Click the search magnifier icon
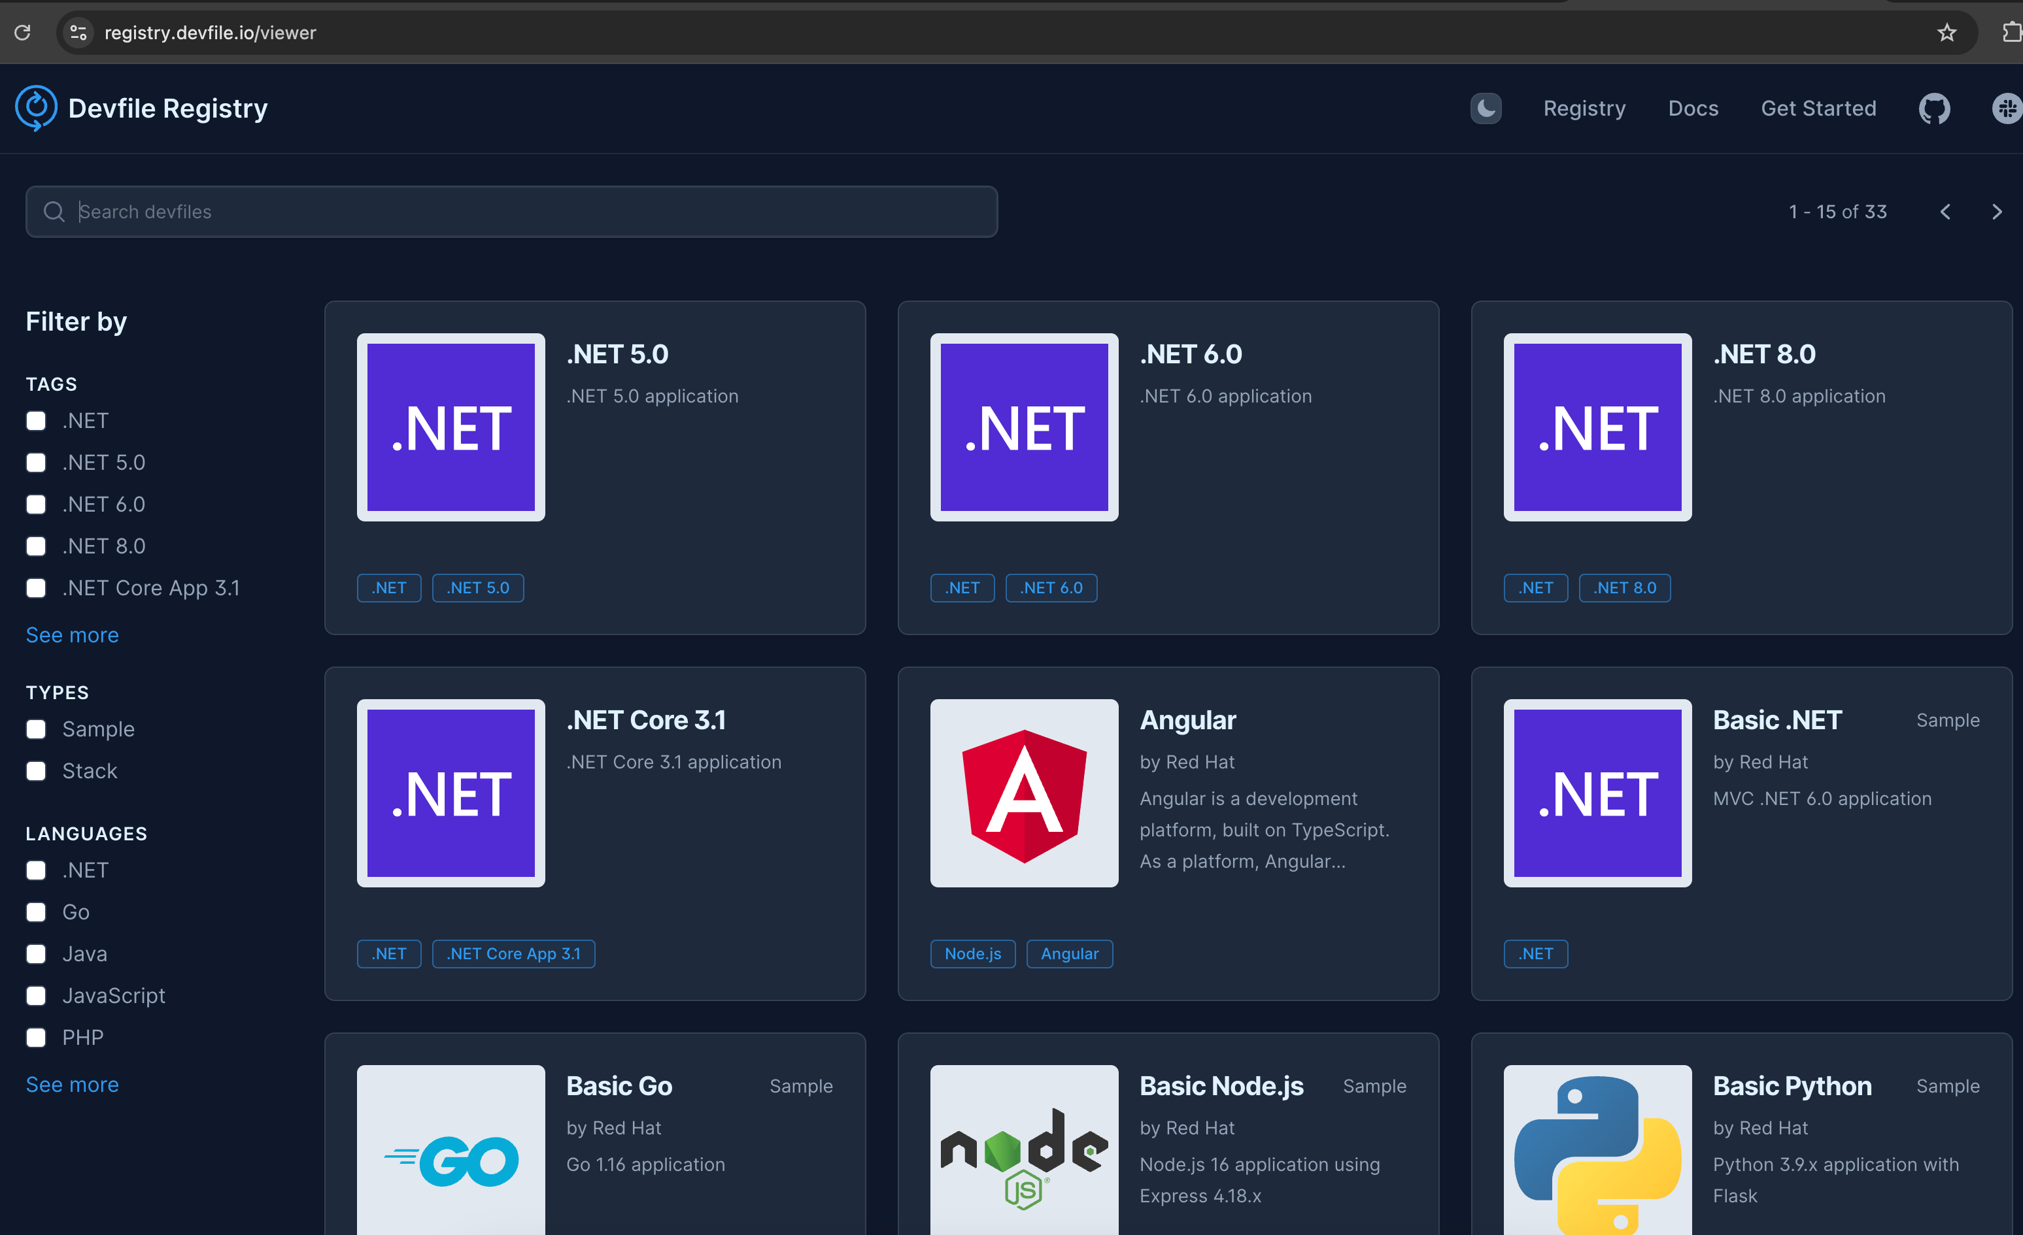Viewport: 2023px width, 1235px height. pyautogui.click(x=54, y=212)
